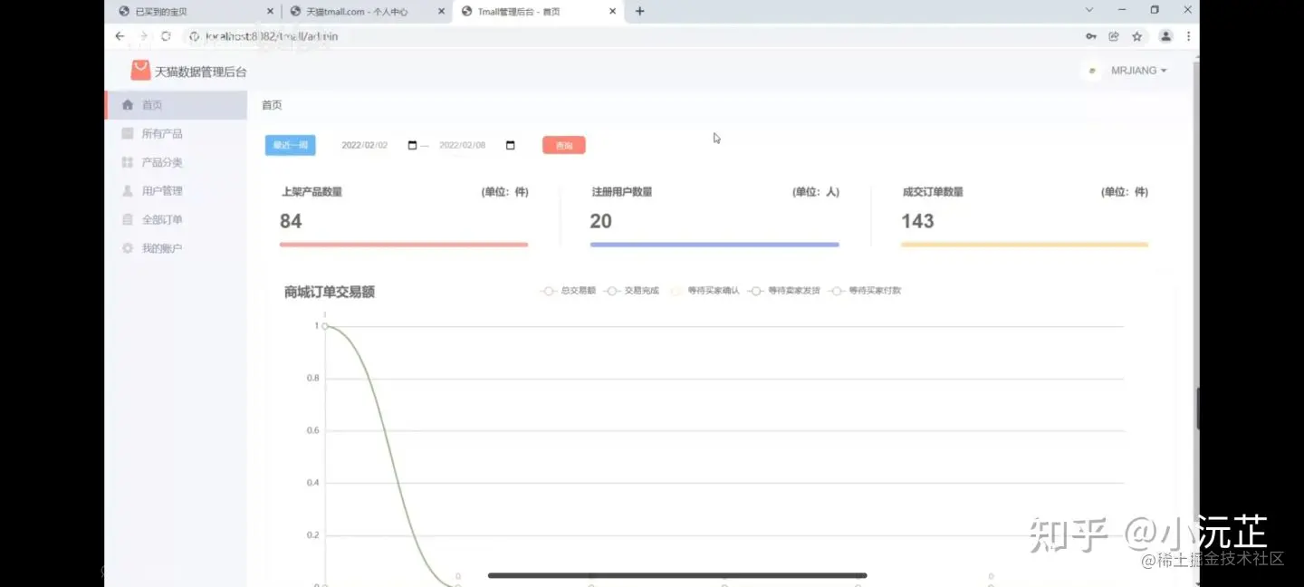Click the 所有产品 sidebar icon
Image resolution: width=1304 pixels, height=587 pixels.
tap(128, 133)
